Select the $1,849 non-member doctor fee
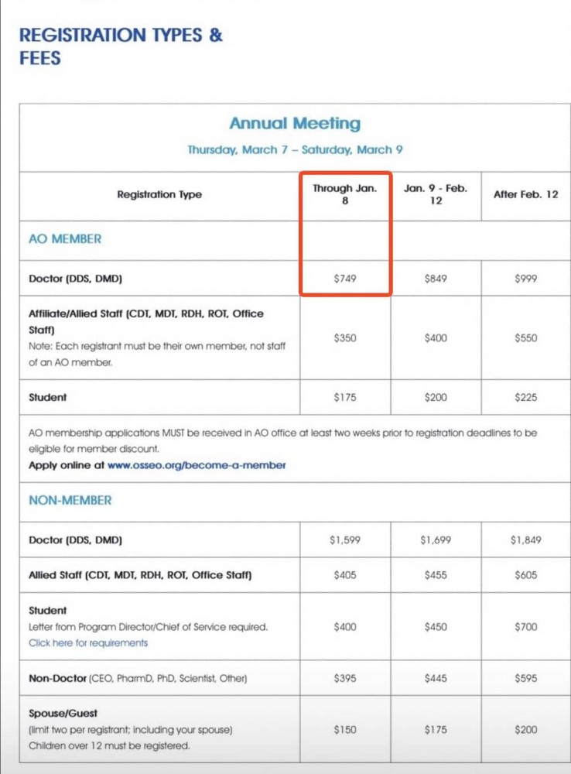 pyautogui.click(x=525, y=540)
